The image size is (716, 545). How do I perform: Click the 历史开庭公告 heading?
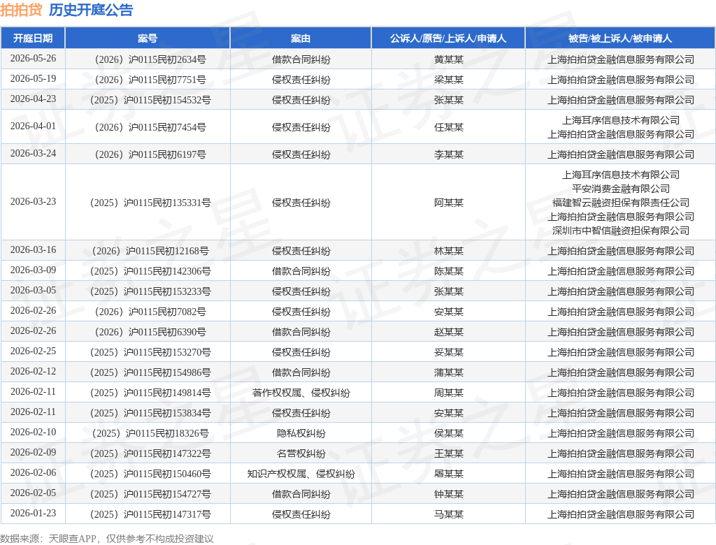pos(91,10)
